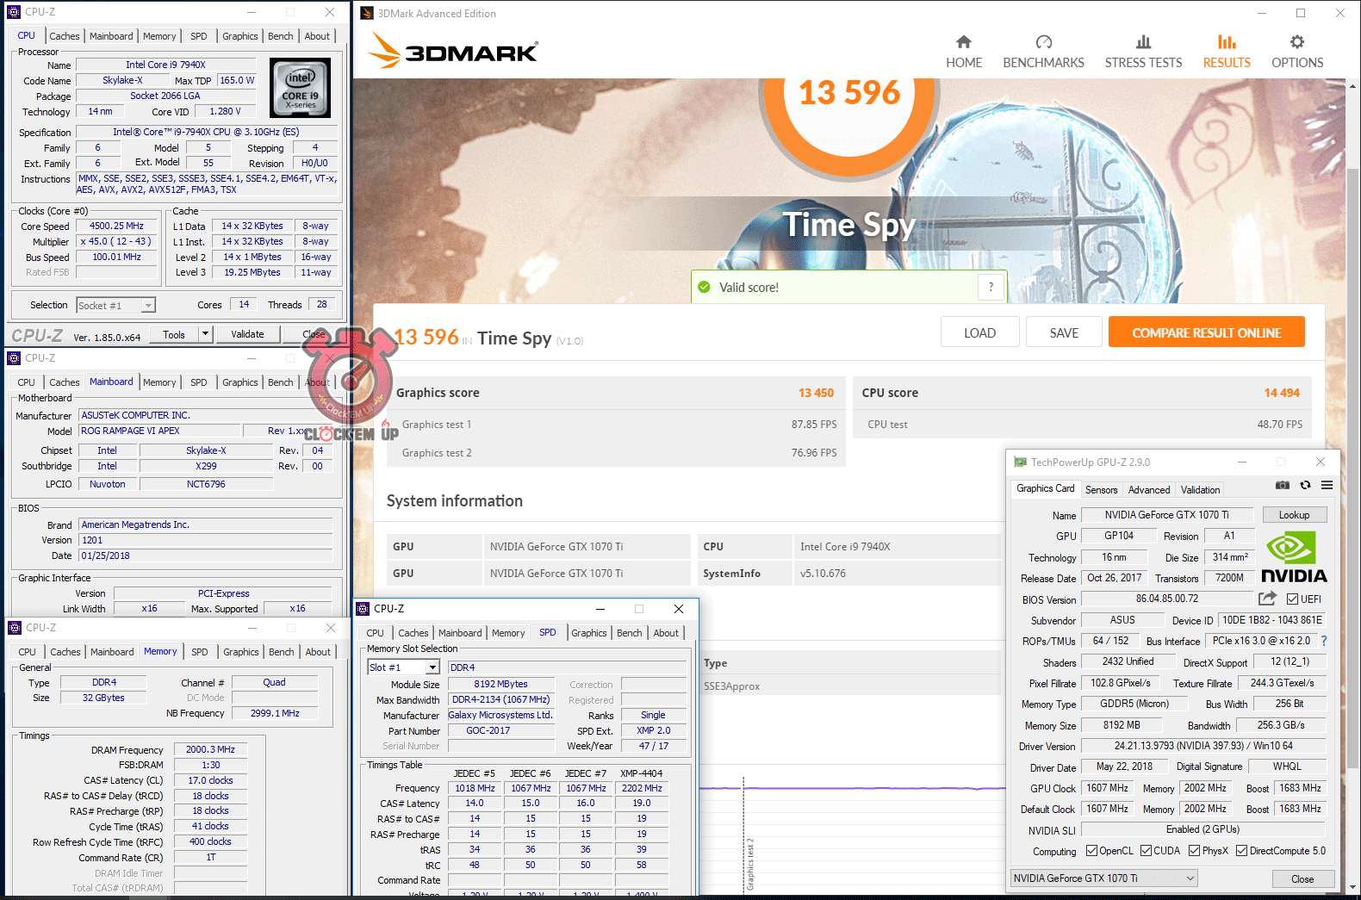Open GPU-Z hamburger menu icon
Viewport: 1361px width, 900px height.
1327,486
